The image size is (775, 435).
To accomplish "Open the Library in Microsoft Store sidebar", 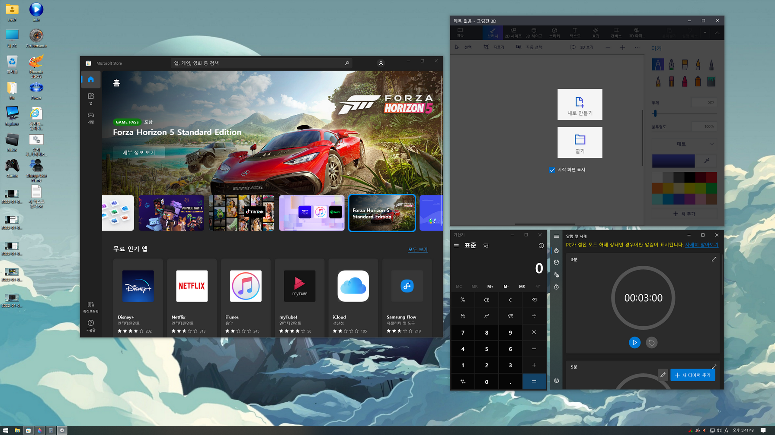I will click(x=91, y=307).
